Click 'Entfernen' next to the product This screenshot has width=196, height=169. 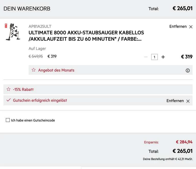[x=178, y=27]
